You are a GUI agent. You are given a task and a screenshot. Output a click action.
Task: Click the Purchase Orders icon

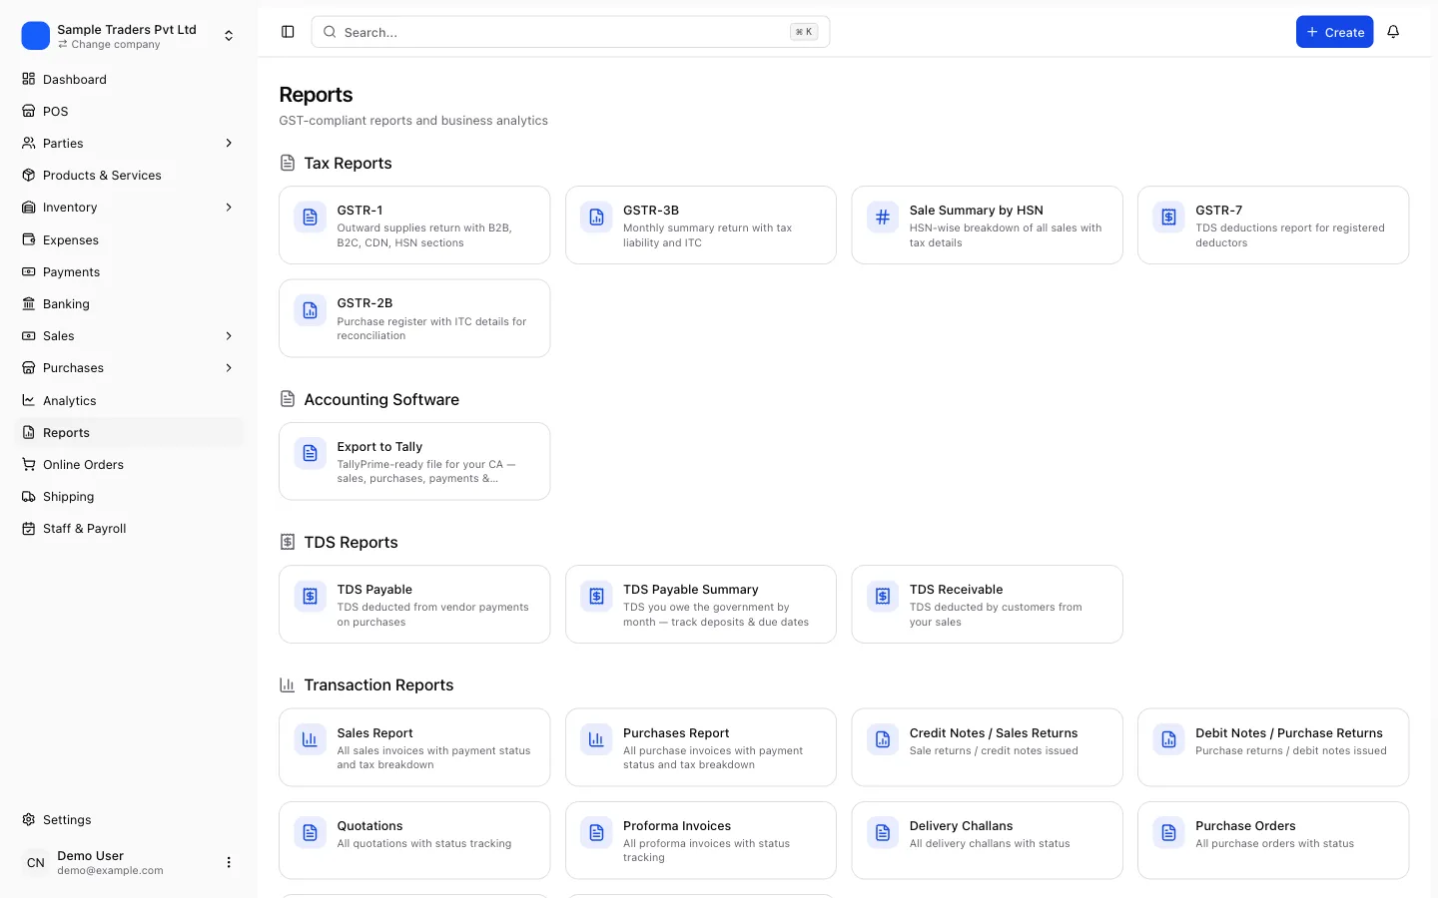point(1168,832)
